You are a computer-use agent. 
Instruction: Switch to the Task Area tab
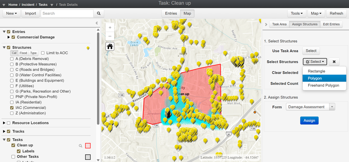(279, 24)
